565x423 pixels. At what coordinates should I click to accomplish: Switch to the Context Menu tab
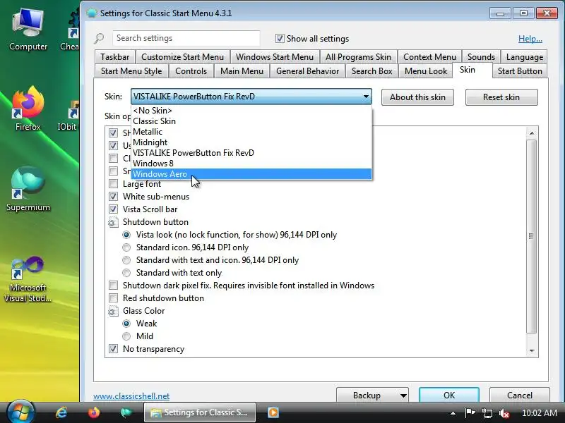pos(429,57)
